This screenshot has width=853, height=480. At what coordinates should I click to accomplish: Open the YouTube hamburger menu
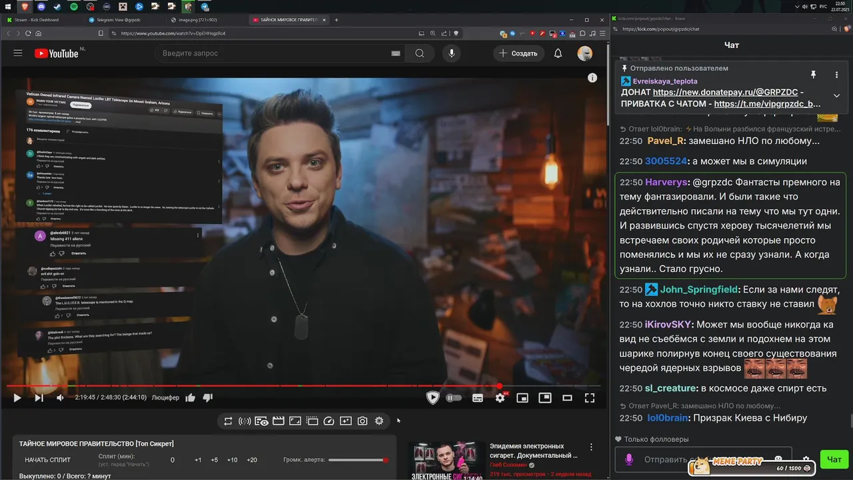[18, 53]
